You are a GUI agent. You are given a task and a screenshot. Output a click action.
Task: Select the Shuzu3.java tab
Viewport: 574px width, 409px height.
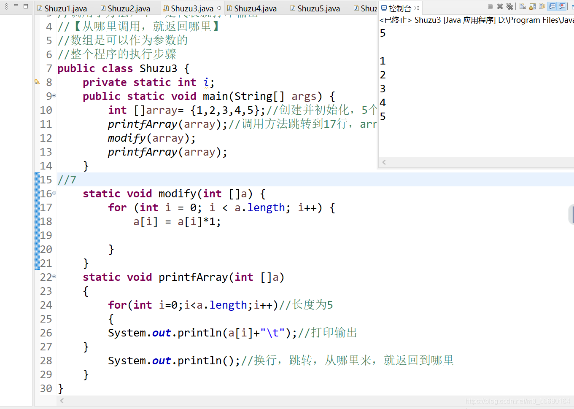[x=188, y=8]
